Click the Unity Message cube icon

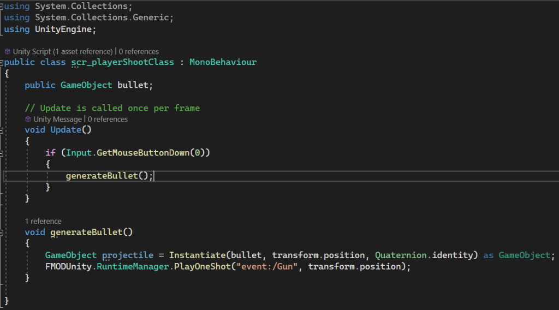pos(28,119)
